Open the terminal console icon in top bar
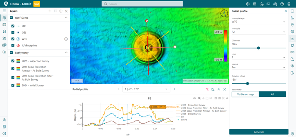296x137 pixels. click(x=268, y=4)
